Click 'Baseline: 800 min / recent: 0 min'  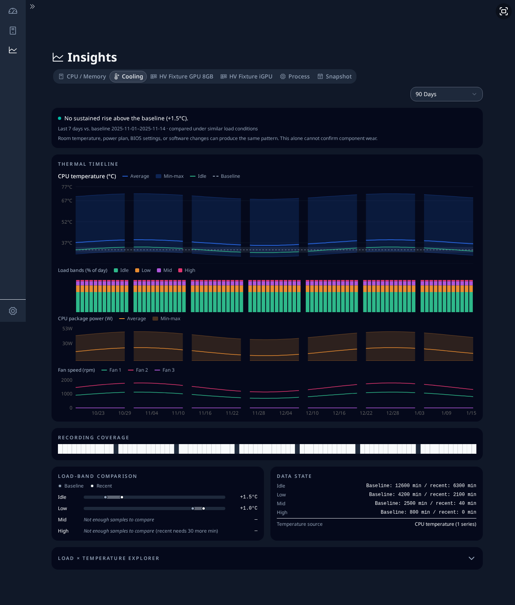point(428,512)
